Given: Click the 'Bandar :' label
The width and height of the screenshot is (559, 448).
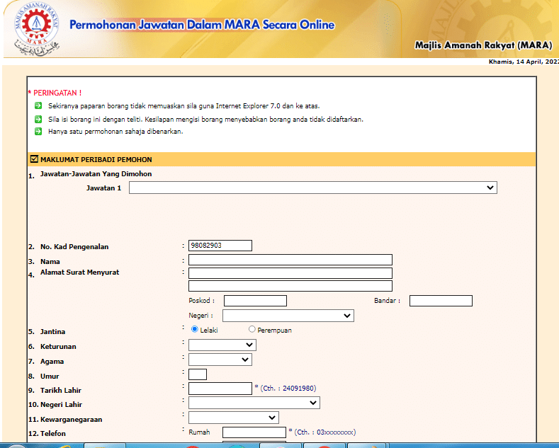Looking at the screenshot, I should point(387,301).
